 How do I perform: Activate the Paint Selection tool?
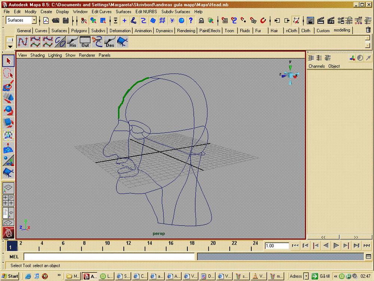point(8,86)
